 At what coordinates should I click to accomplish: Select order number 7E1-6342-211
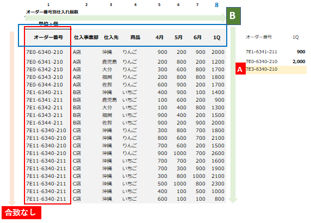45,108
